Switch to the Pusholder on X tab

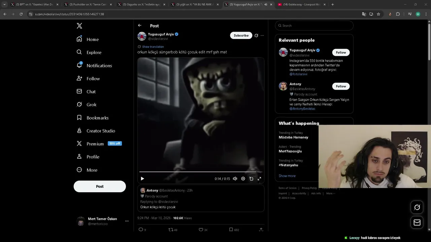[x=88, y=4]
